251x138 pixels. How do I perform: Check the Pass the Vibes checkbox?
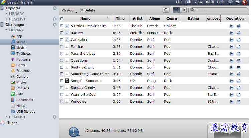(62, 53)
